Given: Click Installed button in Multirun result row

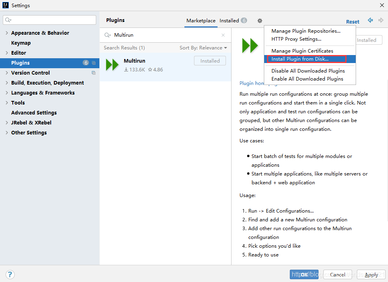Looking at the screenshot, I should [x=210, y=61].
